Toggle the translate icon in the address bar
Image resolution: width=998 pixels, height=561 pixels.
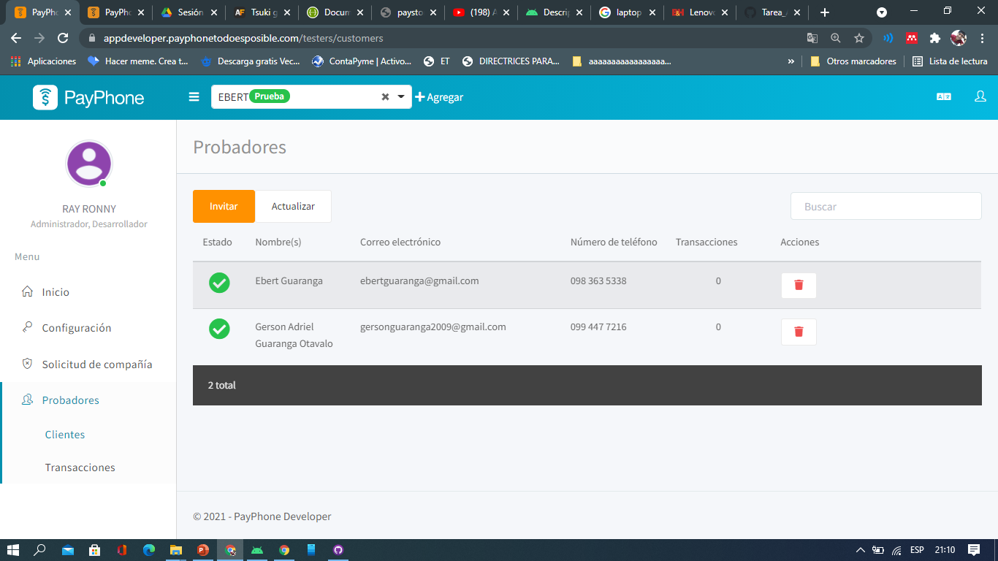(813, 38)
